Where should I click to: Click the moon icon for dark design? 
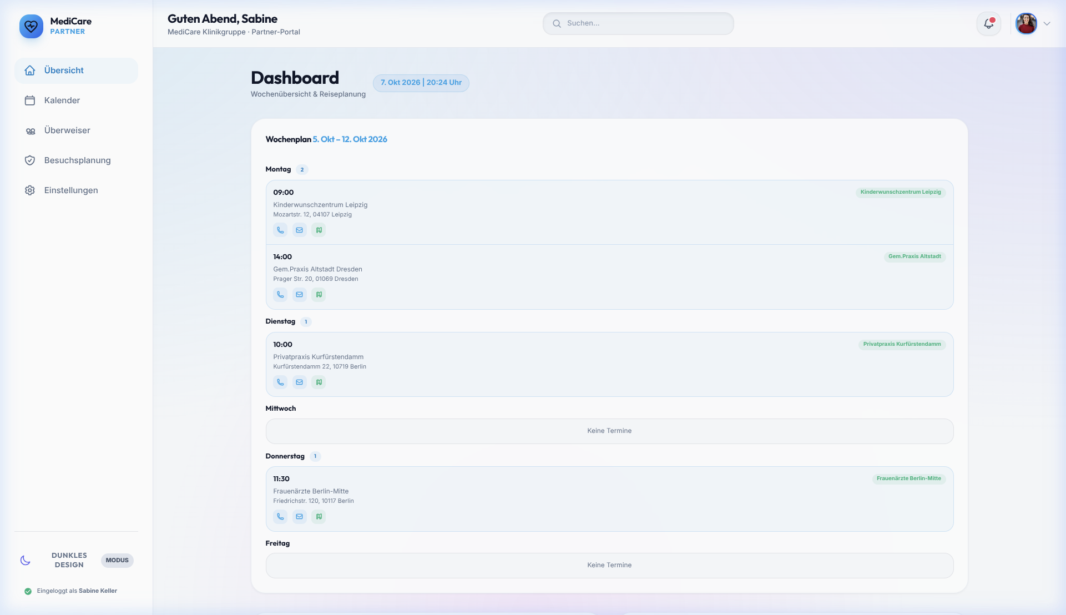(26, 560)
